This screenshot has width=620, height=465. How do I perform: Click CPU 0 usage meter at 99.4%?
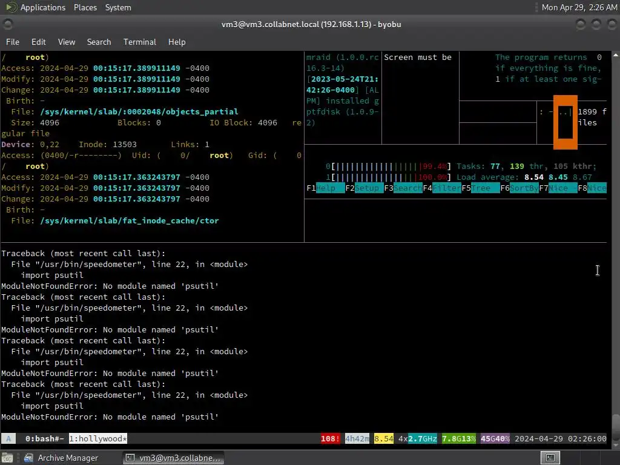[388, 167]
